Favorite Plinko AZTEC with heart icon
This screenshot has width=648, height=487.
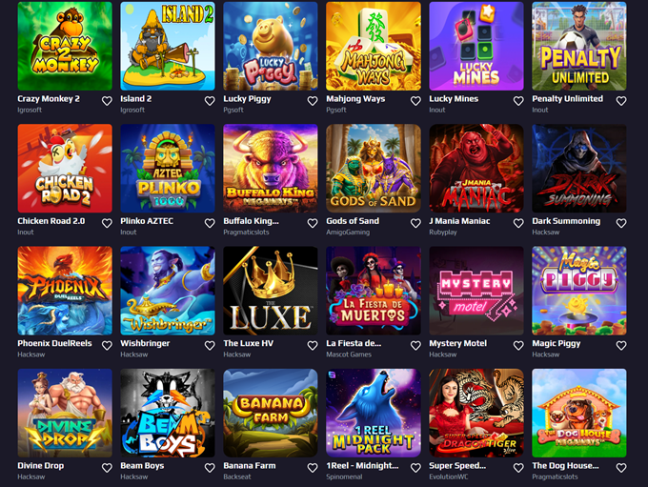tap(210, 223)
